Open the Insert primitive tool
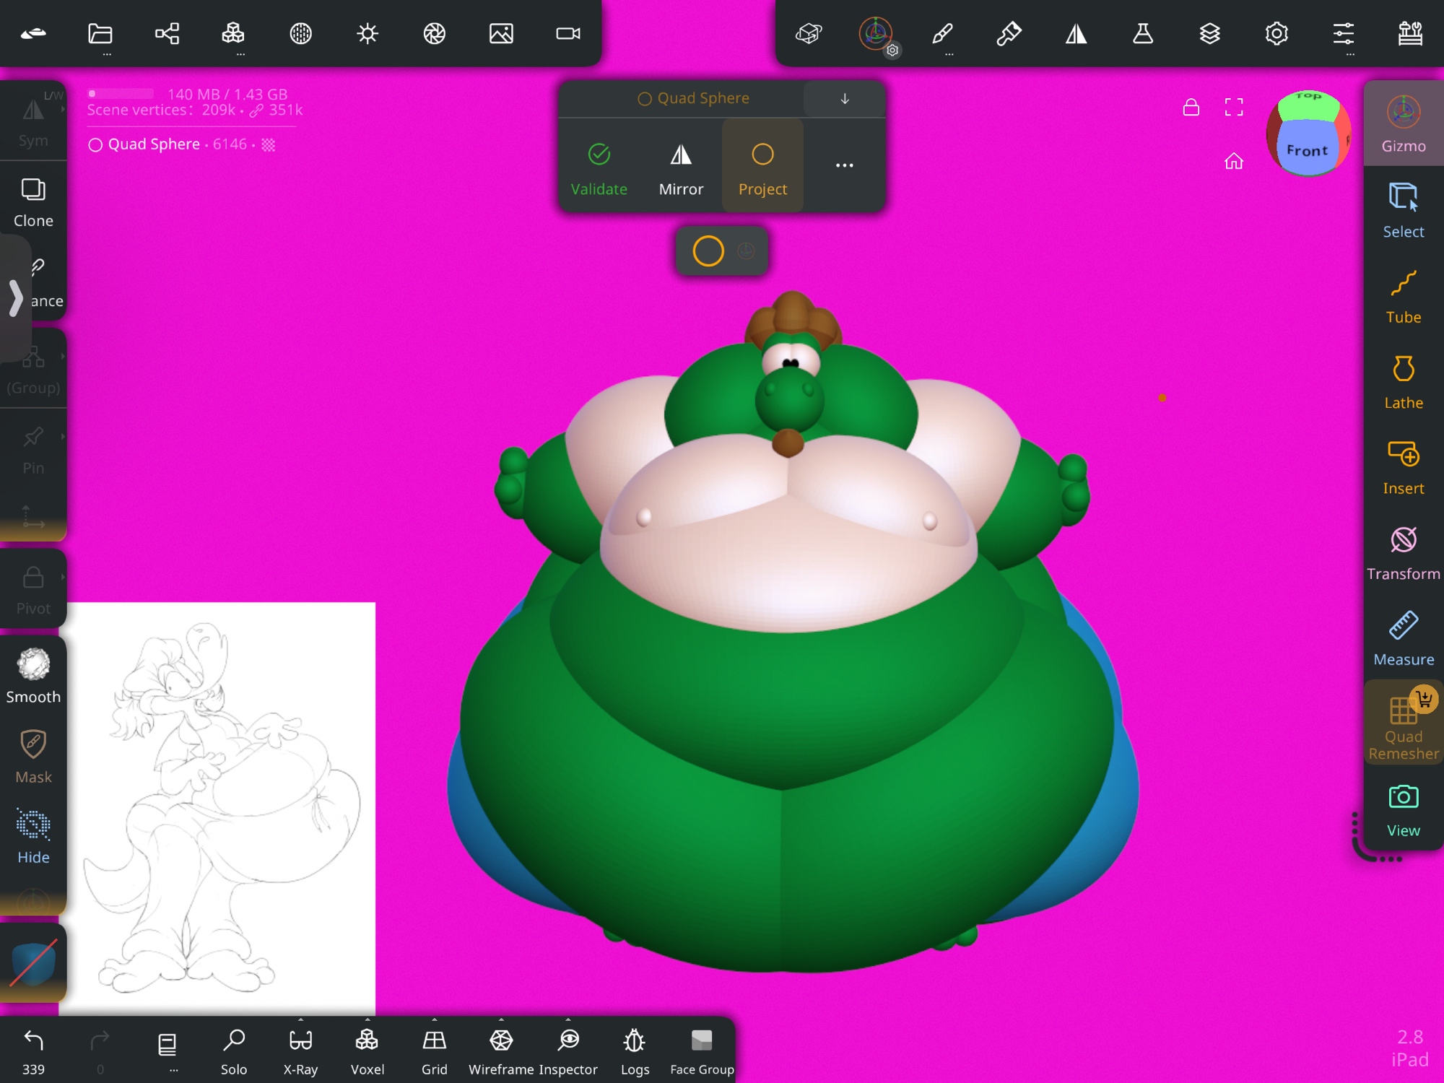Screen dimensions: 1444x1083 coord(1403,468)
